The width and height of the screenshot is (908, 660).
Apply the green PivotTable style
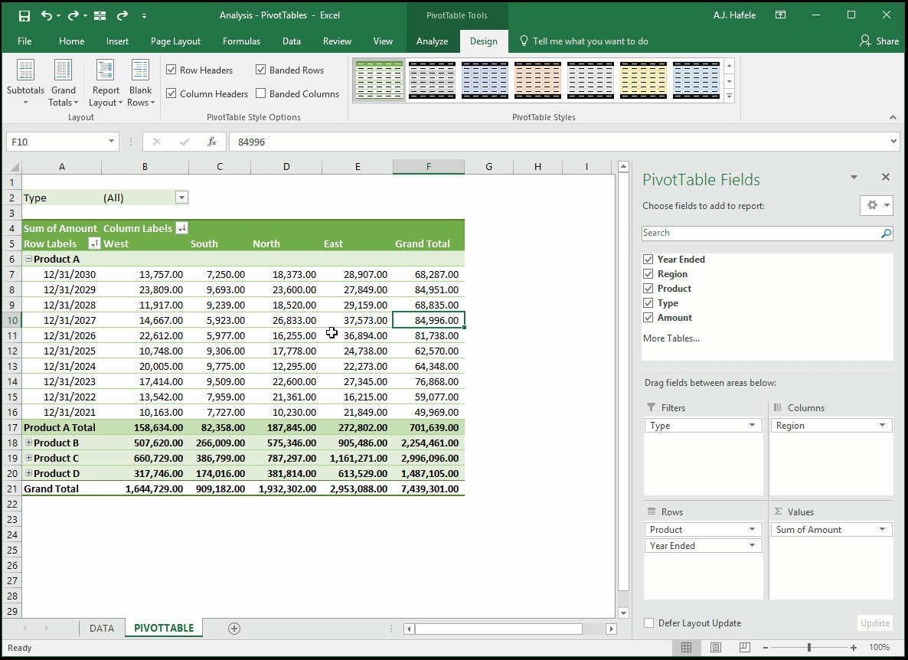(379, 80)
